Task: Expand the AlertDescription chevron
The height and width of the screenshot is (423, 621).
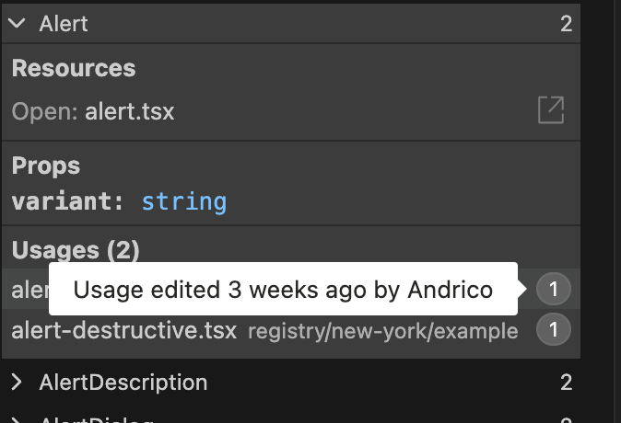Action: 17,383
